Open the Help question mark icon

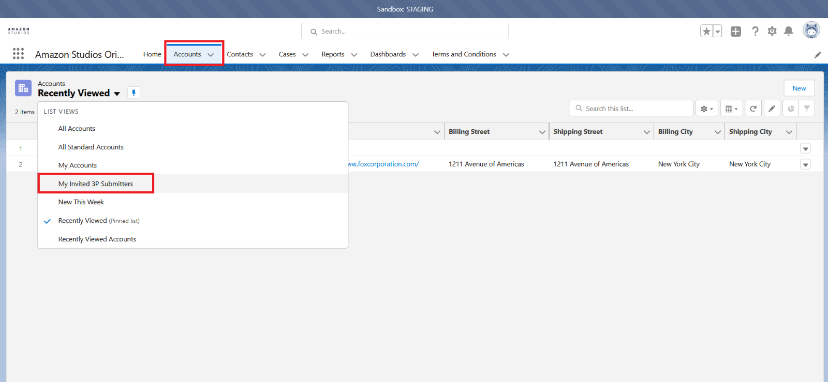click(x=755, y=32)
